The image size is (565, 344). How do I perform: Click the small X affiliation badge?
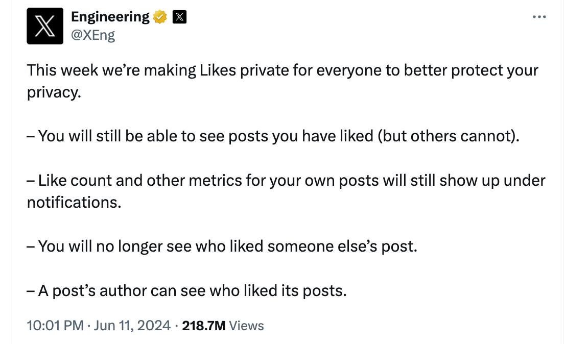(179, 17)
